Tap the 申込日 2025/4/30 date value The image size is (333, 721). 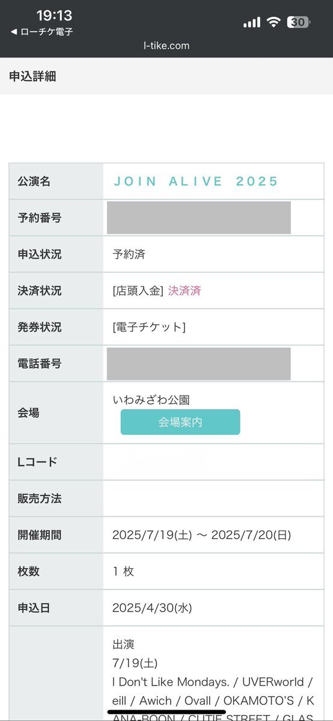click(152, 609)
